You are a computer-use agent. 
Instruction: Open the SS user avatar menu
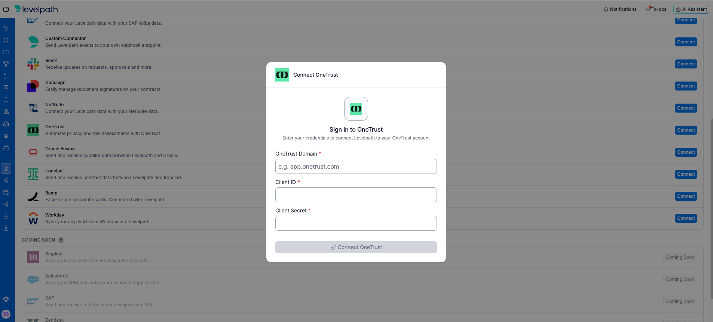(6, 314)
